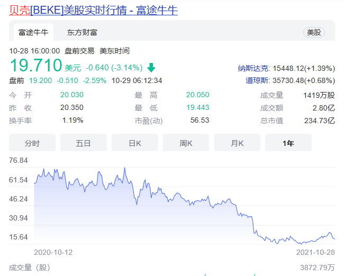The height and width of the screenshot is (276, 344).
Task: Click the timestamp 10-28 16:00:00
Action: coord(34,51)
